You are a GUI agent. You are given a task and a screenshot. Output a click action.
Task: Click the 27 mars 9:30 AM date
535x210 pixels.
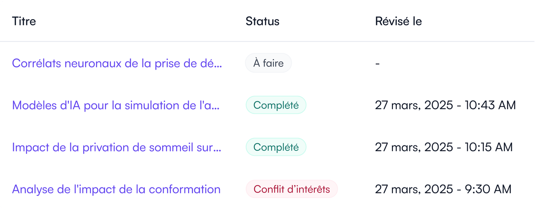(443, 189)
